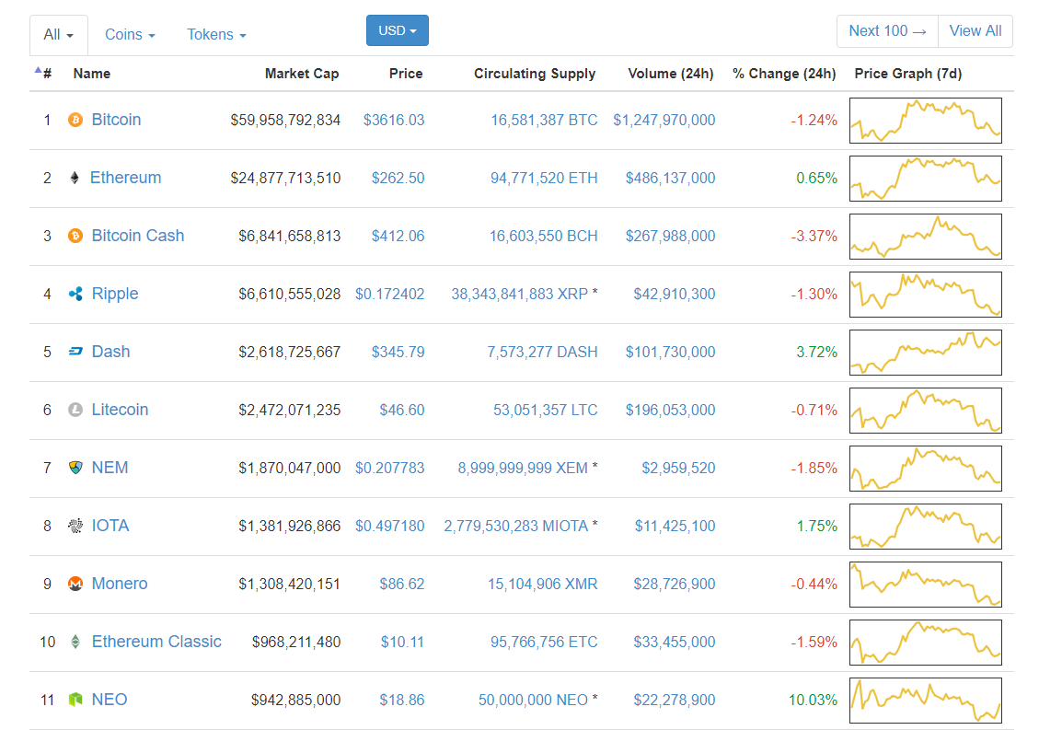This screenshot has width=1062, height=730.
Task: Click the NEM shield logo icon
Action: [75, 468]
